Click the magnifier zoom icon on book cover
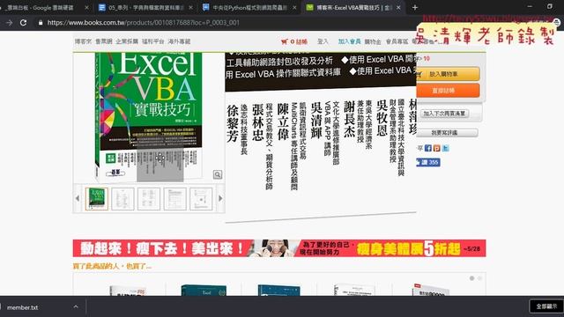This screenshot has width=564, height=317. point(218,174)
